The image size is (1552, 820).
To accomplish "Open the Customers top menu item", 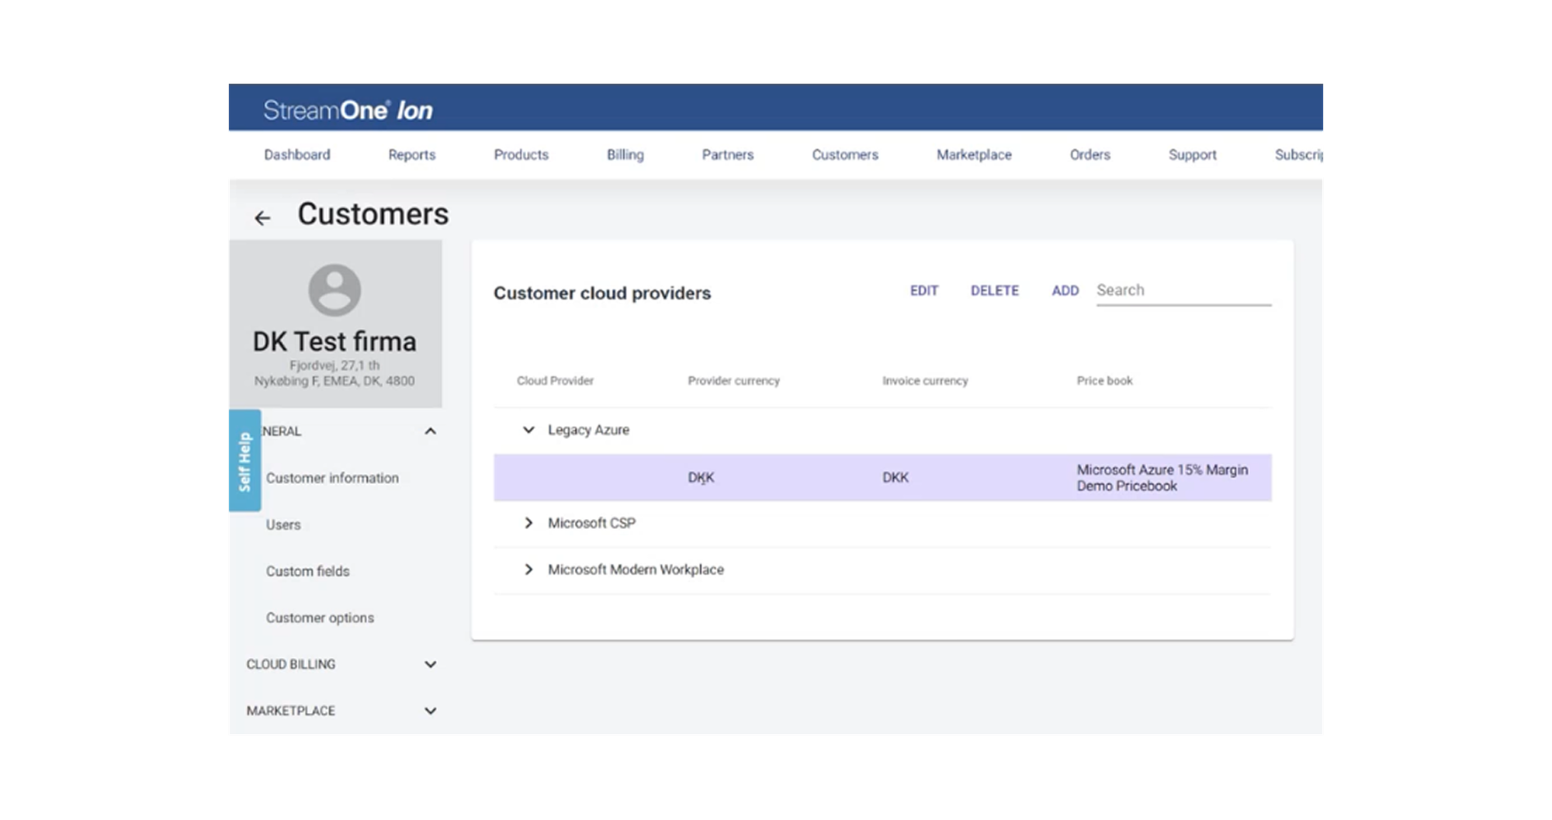I will pyautogui.click(x=845, y=154).
